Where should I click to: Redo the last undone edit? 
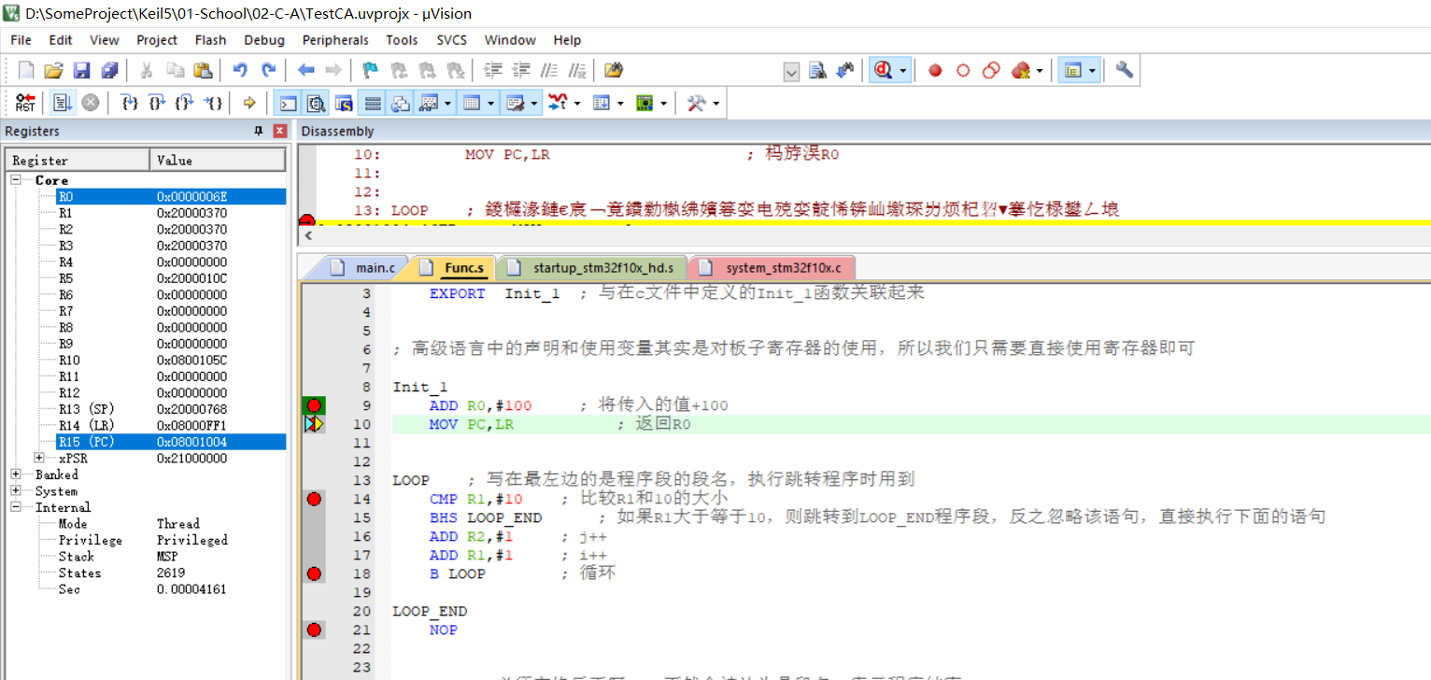[x=268, y=70]
